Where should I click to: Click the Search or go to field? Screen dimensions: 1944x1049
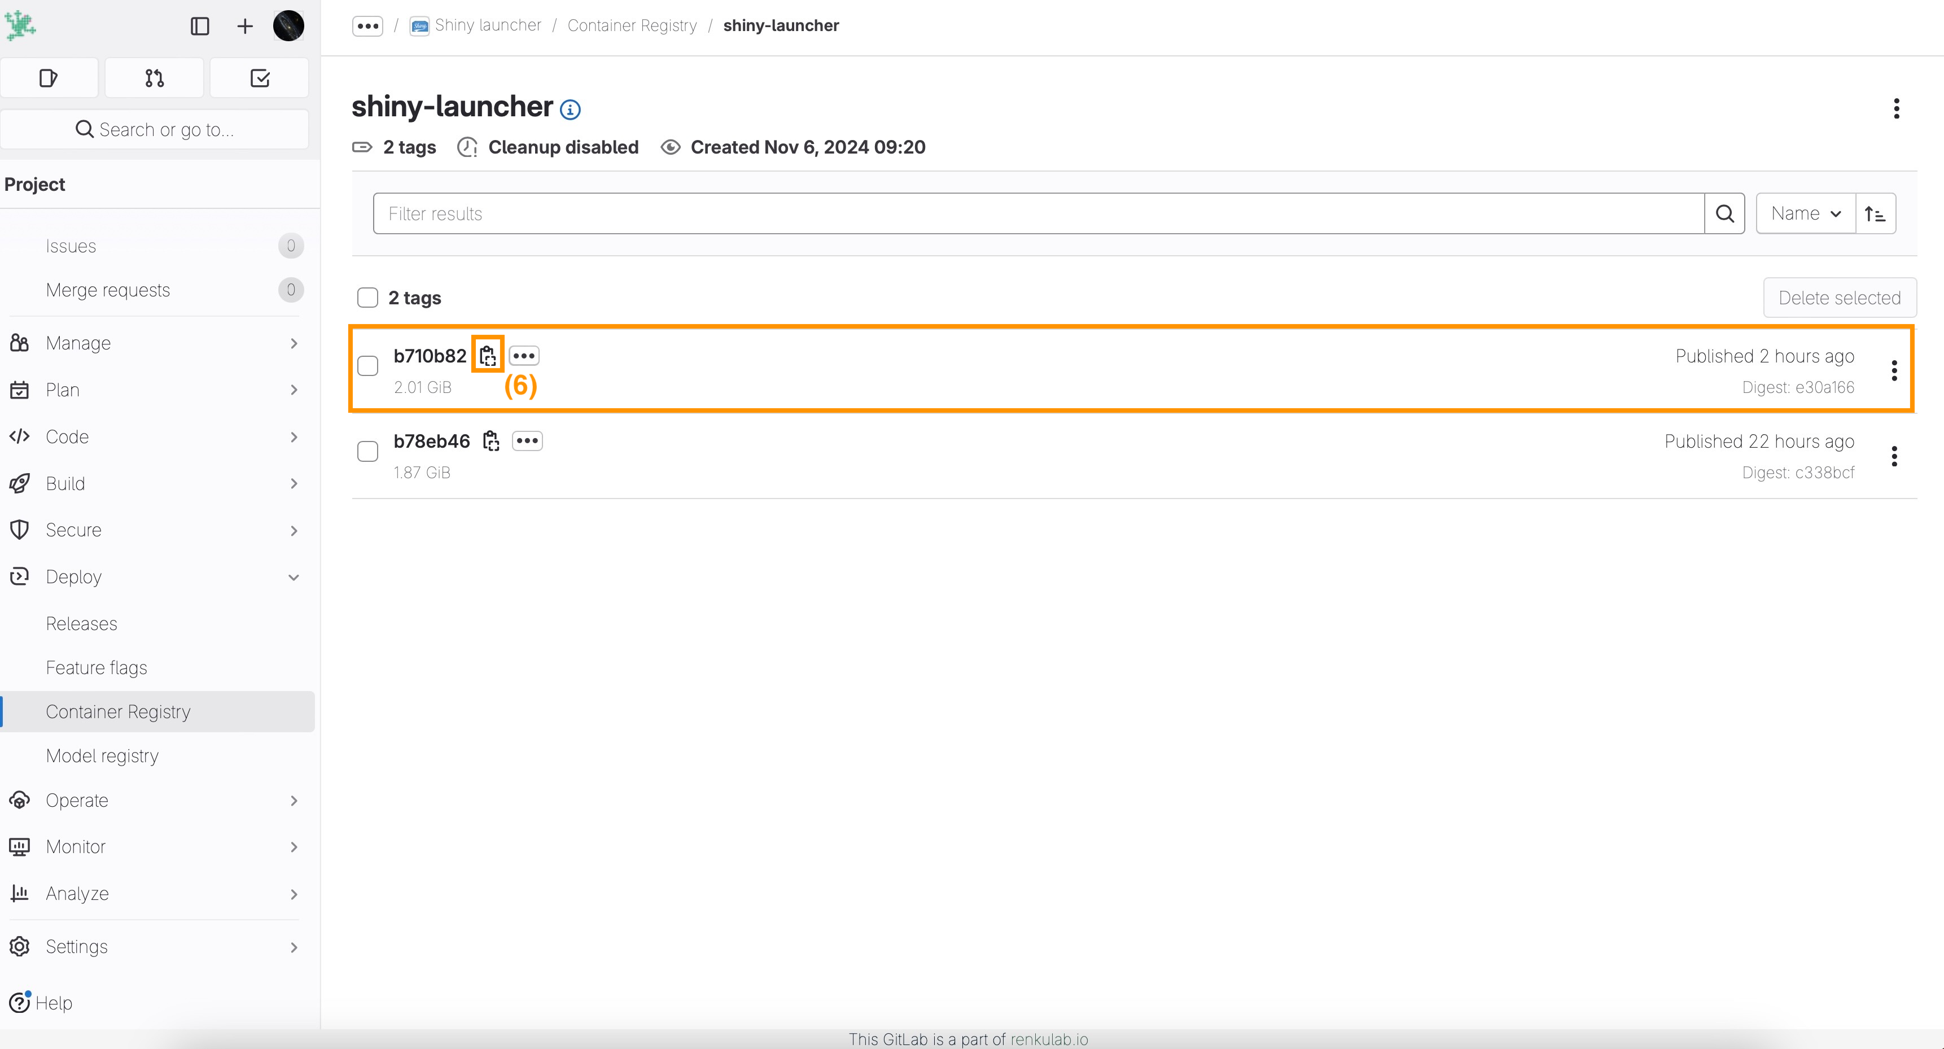click(x=155, y=129)
